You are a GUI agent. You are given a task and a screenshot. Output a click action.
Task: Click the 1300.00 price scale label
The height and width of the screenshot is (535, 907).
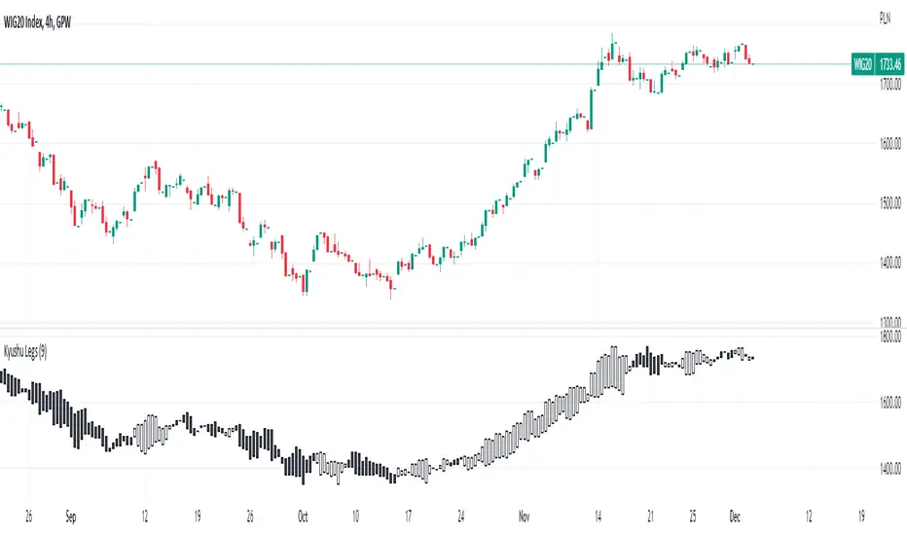(888, 323)
